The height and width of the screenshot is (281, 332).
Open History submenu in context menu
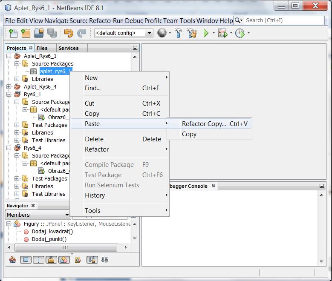click(120, 195)
